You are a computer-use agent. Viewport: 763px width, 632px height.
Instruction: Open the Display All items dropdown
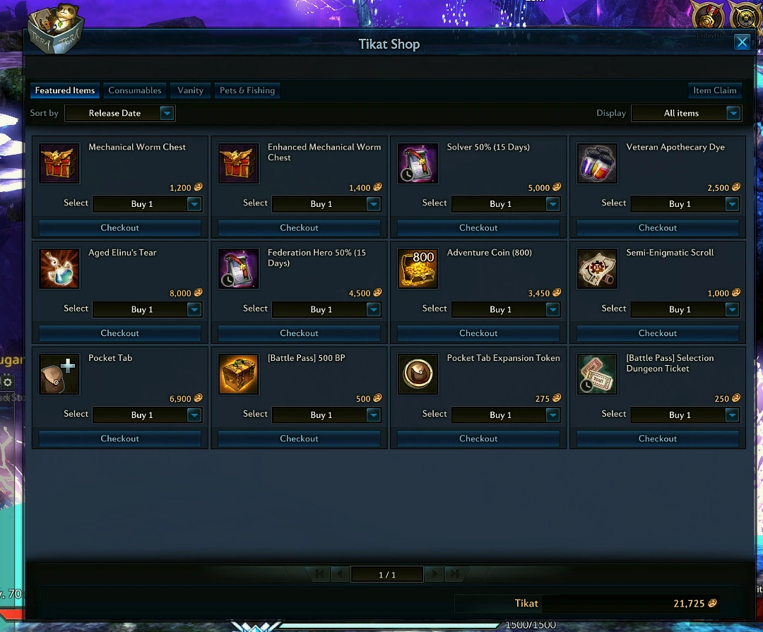point(686,114)
